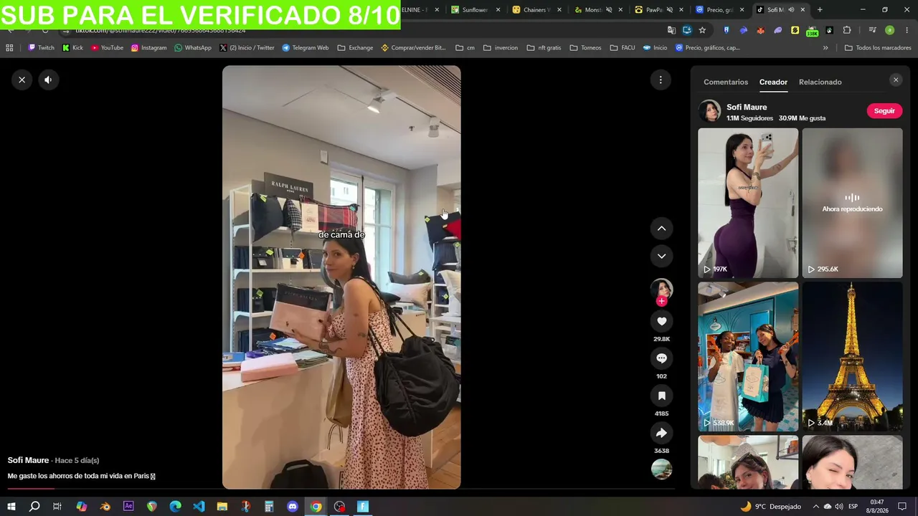918x516 pixels.
Task: Mute the video sound
Action: coord(48,80)
